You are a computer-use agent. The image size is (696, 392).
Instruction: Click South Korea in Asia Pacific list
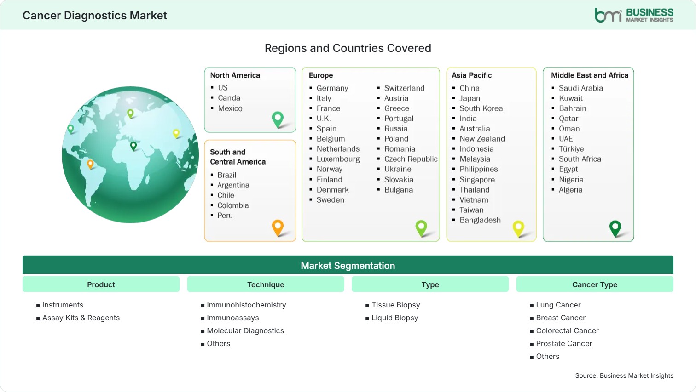coord(481,108)
